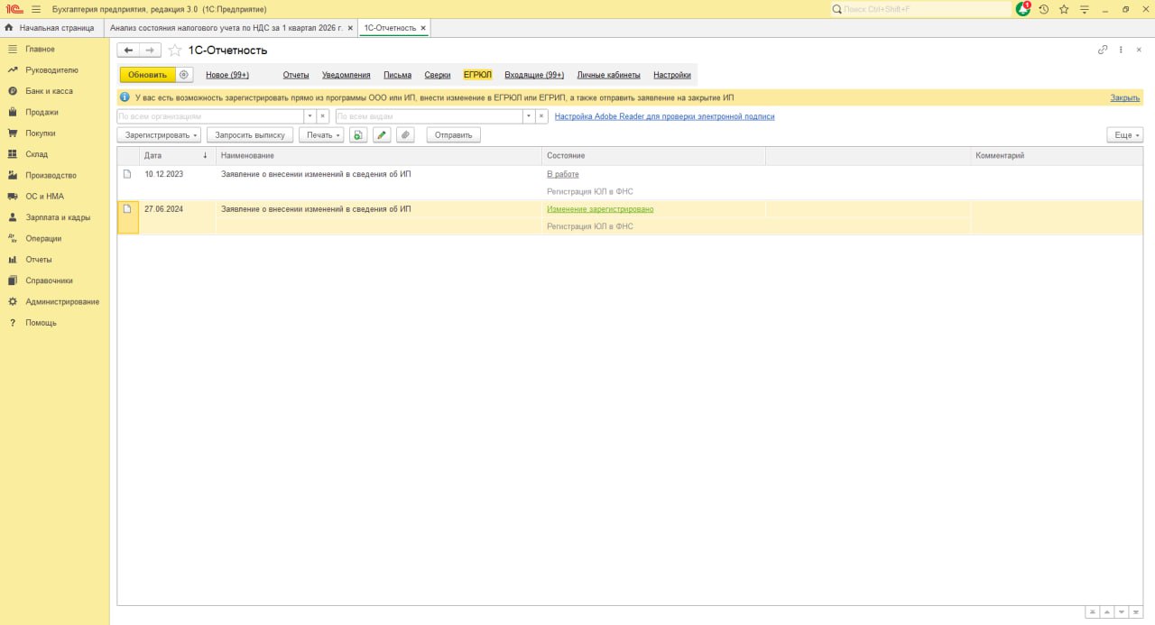1155x625 pixels.
Task: Click the edit pencil toolbar icon
Action: [382, 135]
